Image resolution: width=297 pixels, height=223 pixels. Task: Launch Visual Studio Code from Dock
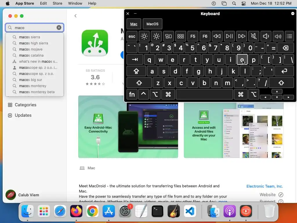point(190,211)
